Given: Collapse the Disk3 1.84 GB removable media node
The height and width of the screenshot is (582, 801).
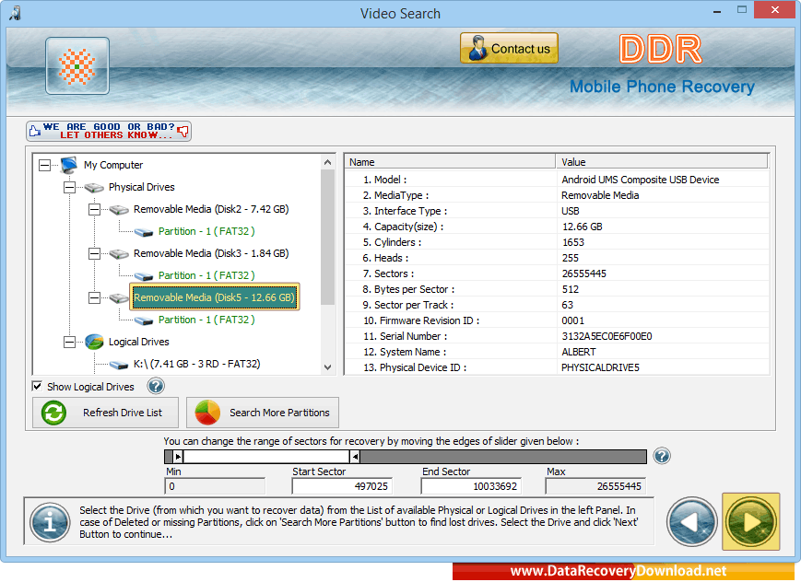Looking at the screenshot, I should tap(95, 254).
